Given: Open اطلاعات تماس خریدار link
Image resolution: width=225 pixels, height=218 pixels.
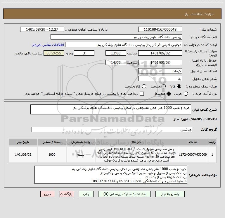Looking at the screenshot, I should (48, 45).
